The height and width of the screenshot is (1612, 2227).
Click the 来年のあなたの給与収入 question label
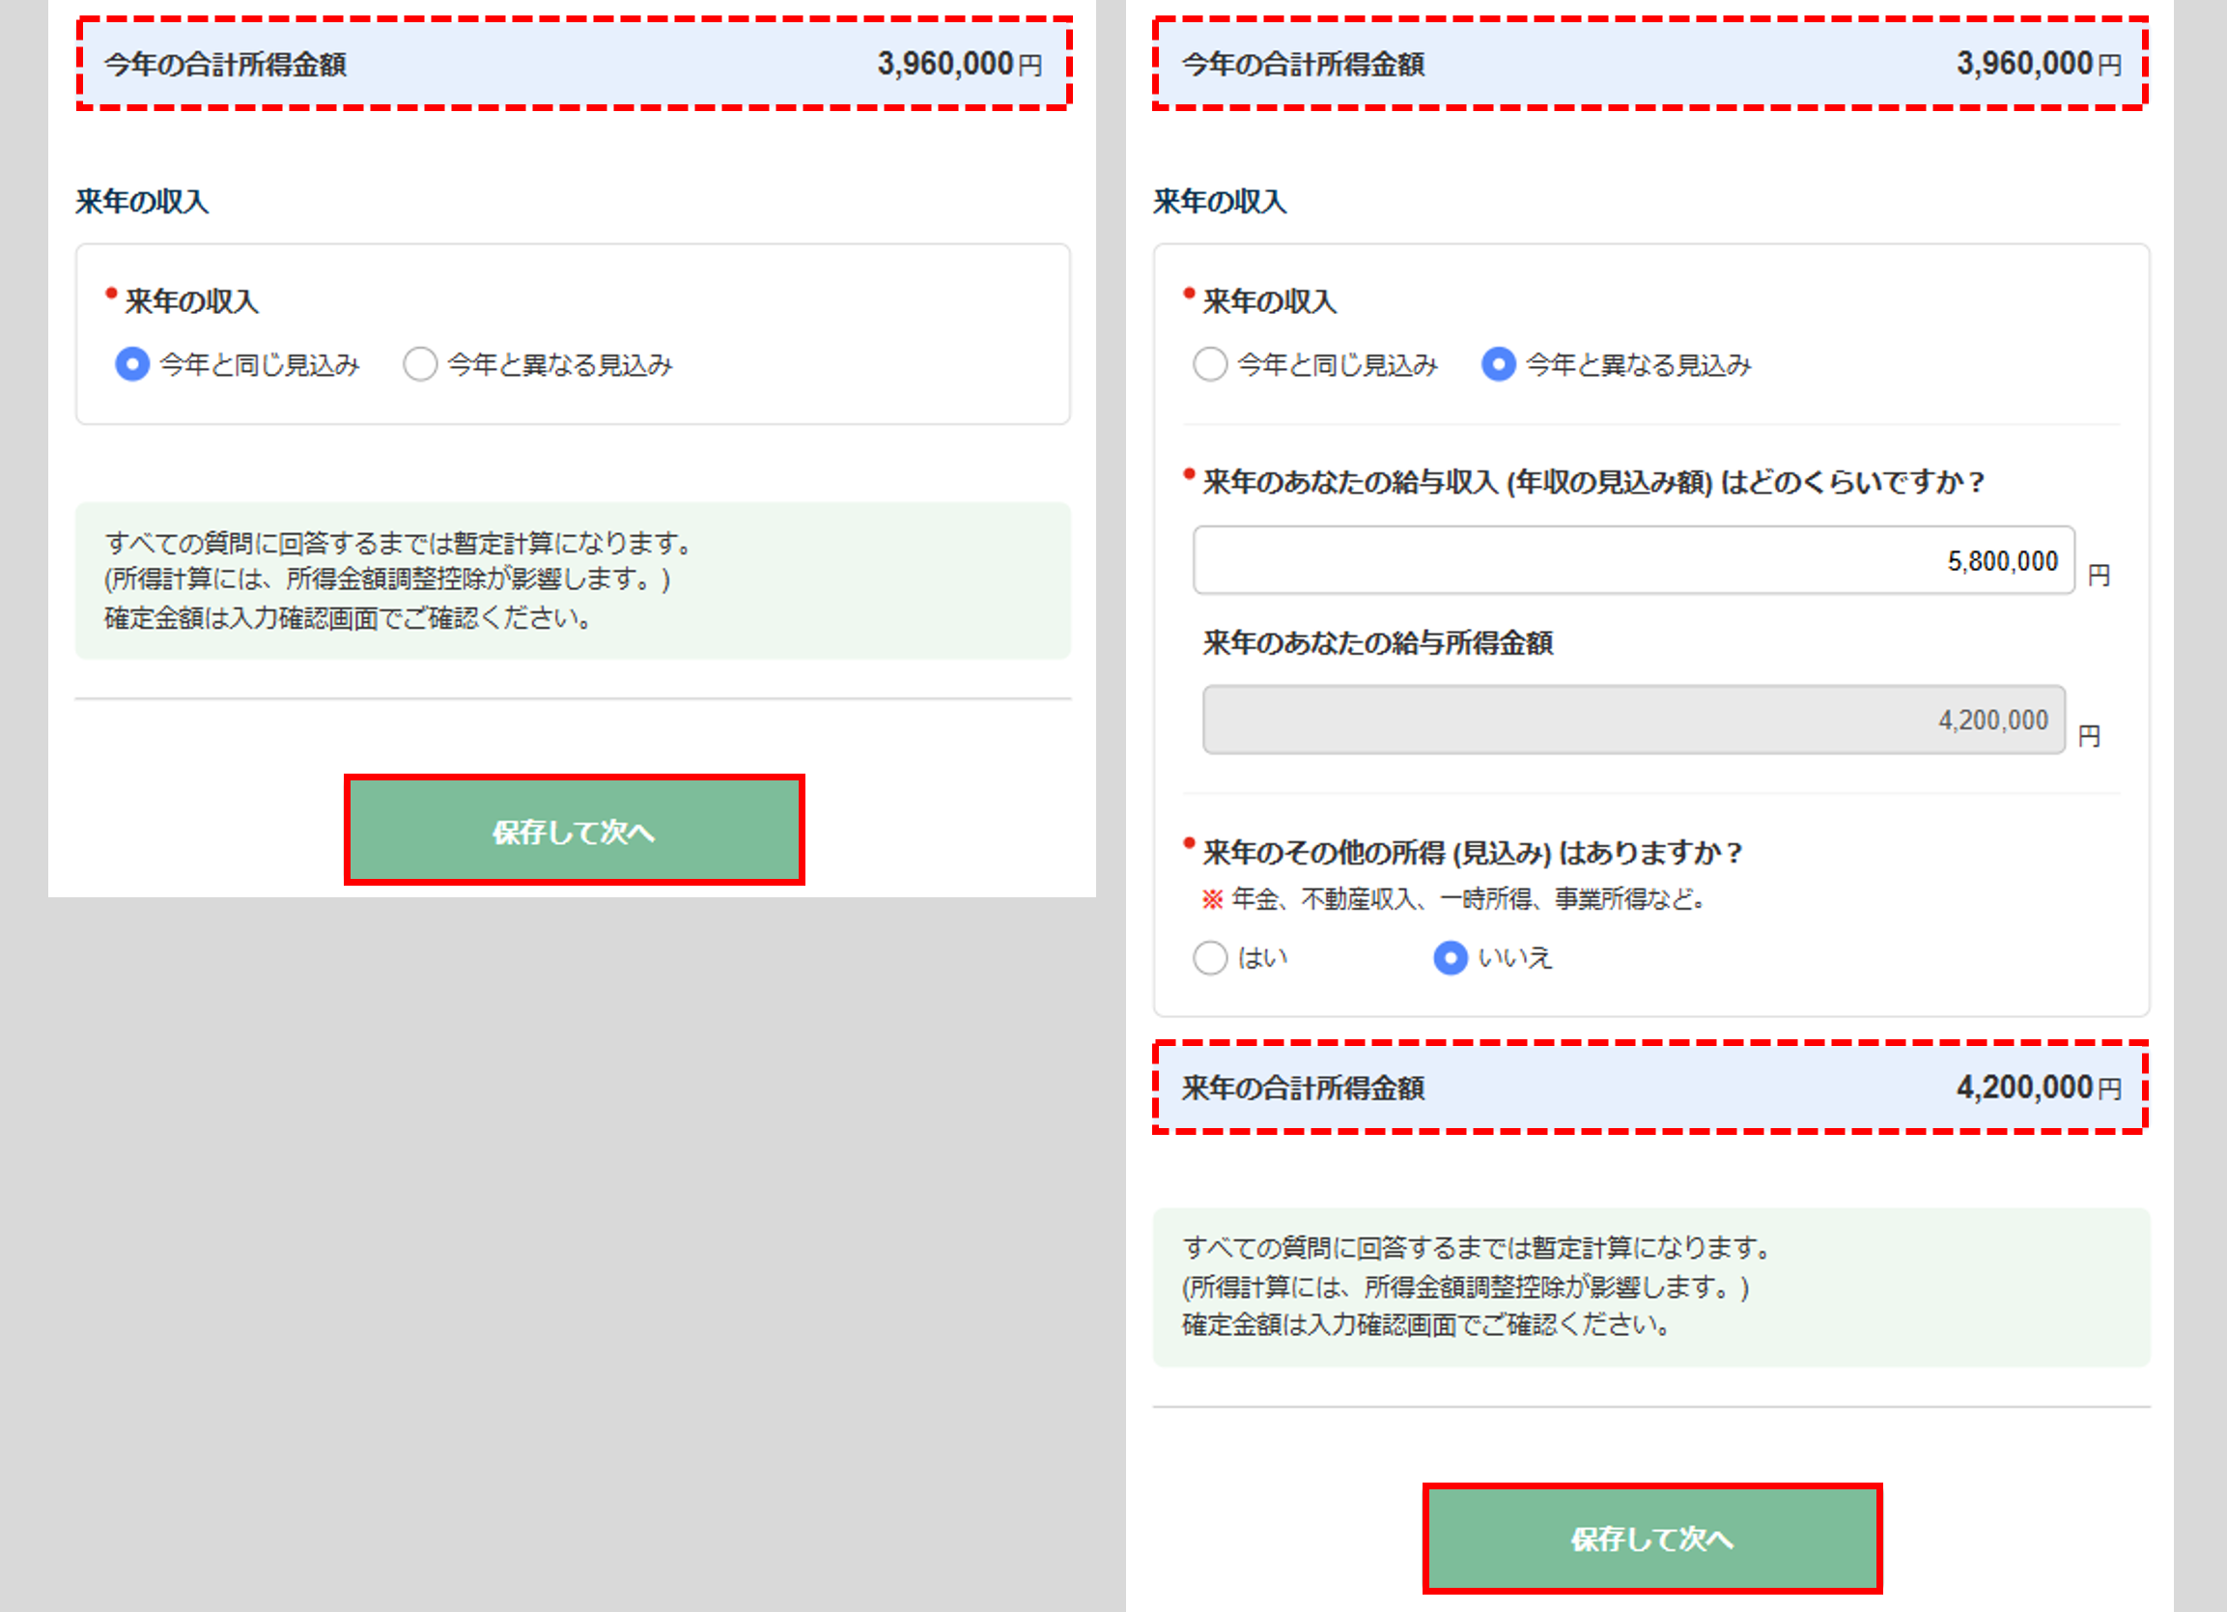1593,482
